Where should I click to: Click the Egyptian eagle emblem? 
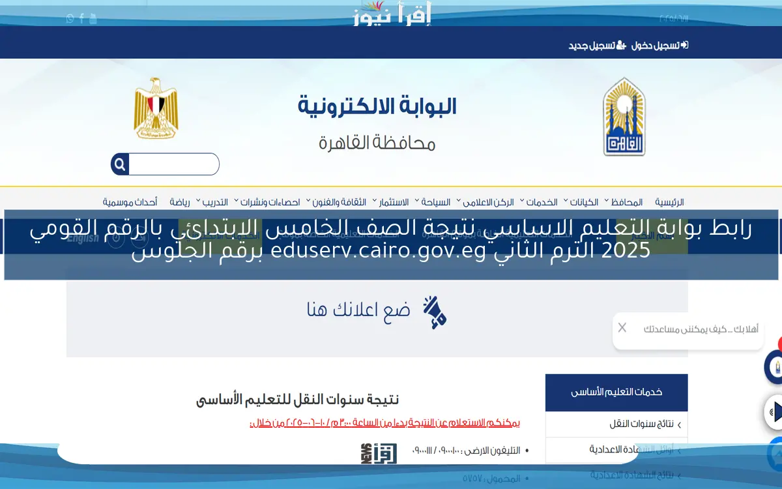(x=156, y=108)
